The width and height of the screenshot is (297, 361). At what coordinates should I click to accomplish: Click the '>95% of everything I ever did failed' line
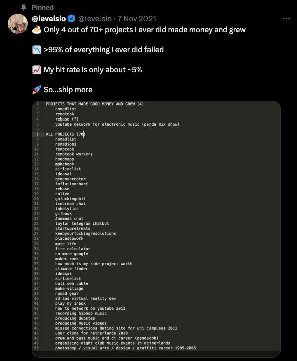click(103, 50)
